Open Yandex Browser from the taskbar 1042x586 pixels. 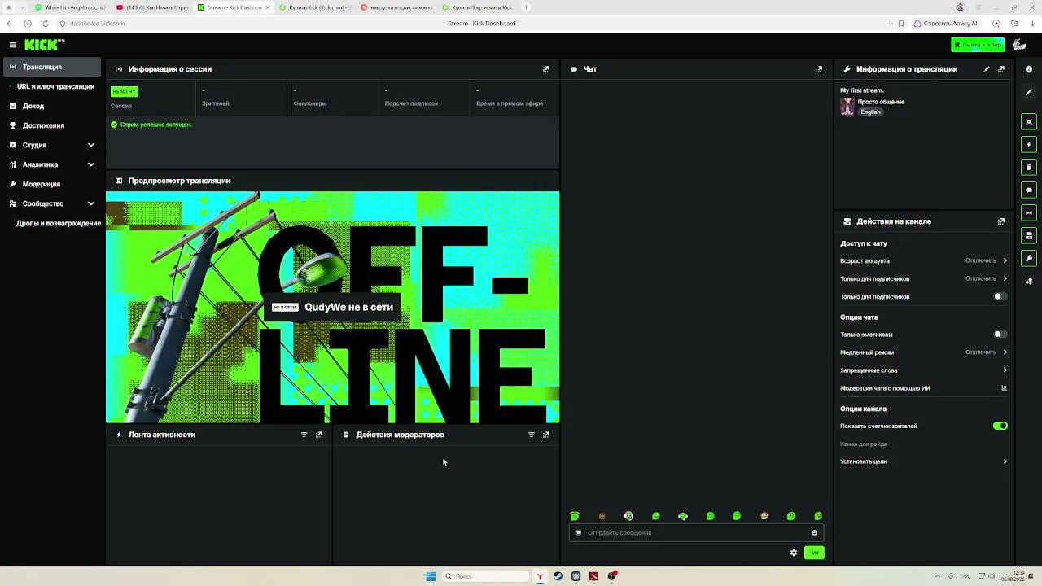tap(539, 576)
